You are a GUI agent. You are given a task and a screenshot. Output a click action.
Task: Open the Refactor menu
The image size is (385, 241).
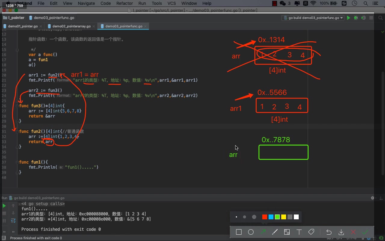pos(125,3)
